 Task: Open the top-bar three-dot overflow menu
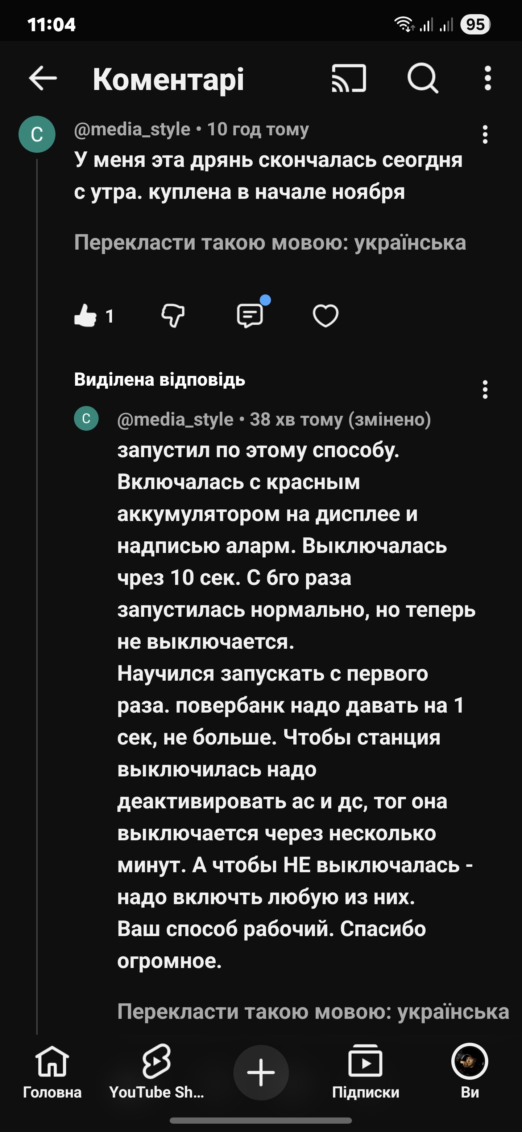pyautogui.click(x=487, y=79)
